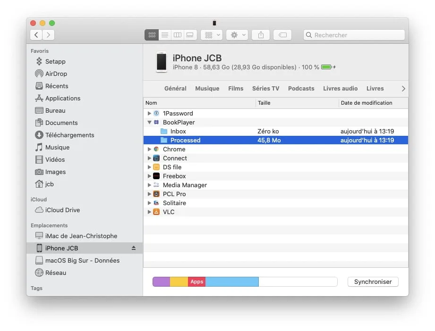The image size is (435, 331).
Task: Expand the Chrome disclosure triangle
Action: tap(149, 149)
